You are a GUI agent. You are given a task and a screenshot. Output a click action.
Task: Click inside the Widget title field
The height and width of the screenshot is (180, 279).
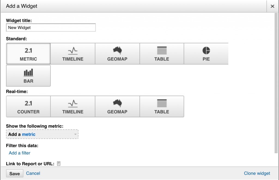[x=51, y=28]
